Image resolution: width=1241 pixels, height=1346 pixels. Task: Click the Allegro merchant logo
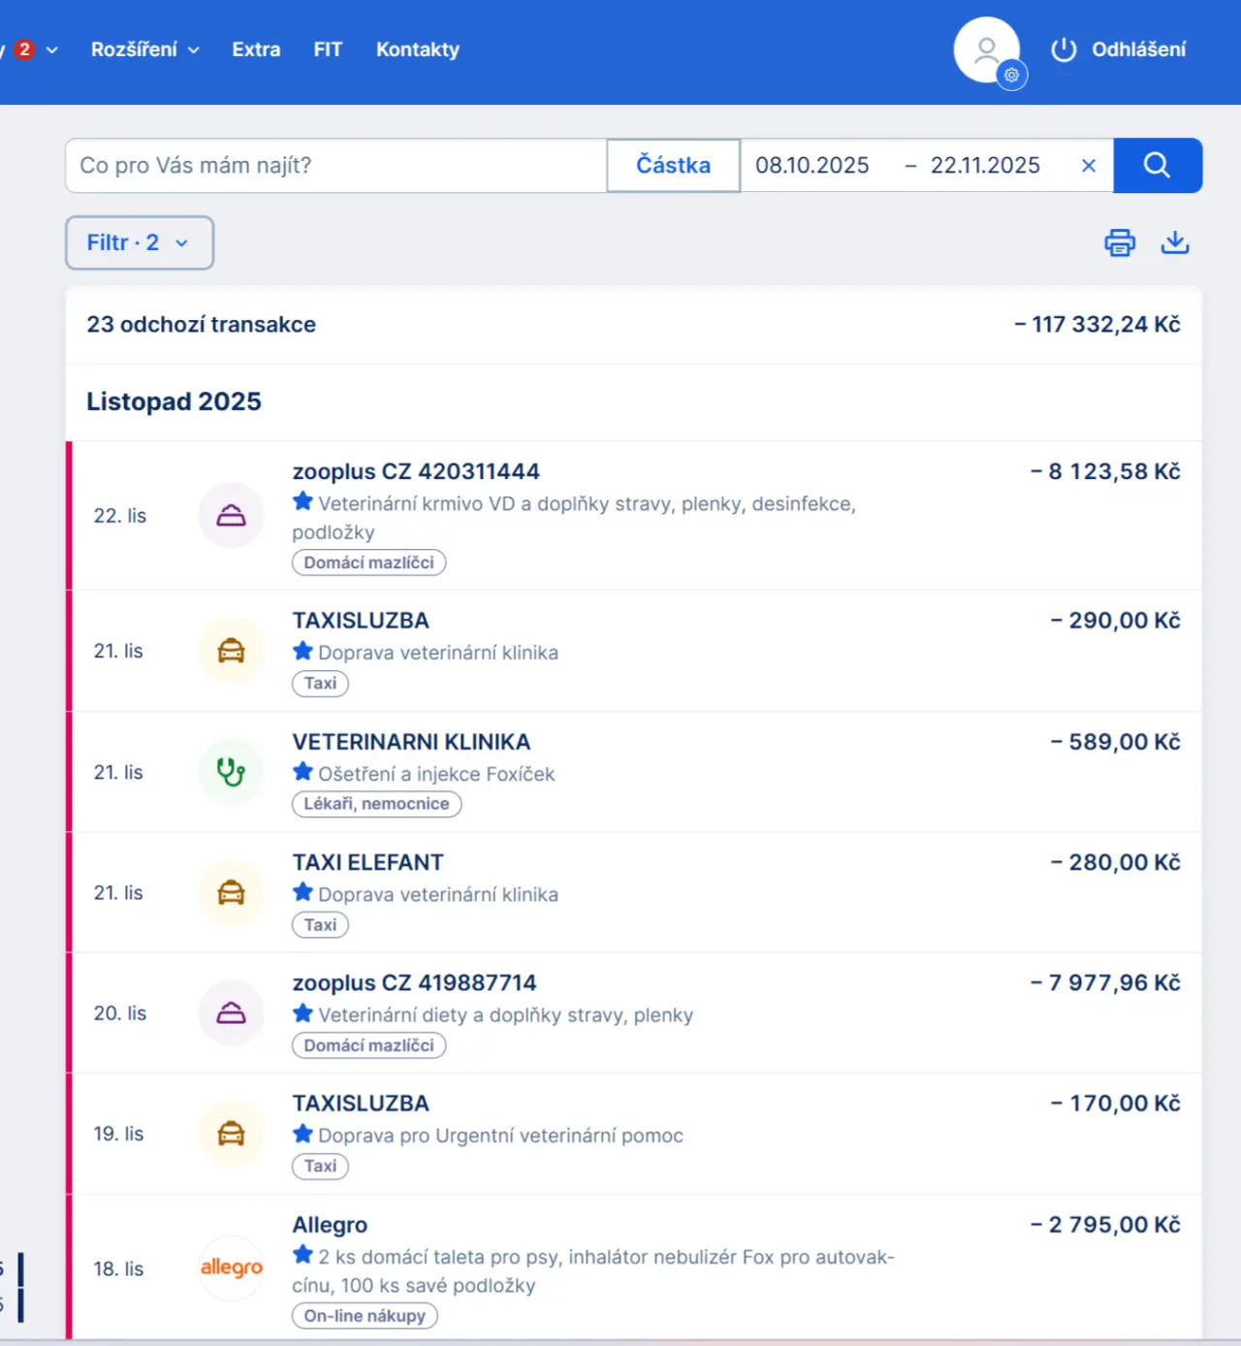231,1267
